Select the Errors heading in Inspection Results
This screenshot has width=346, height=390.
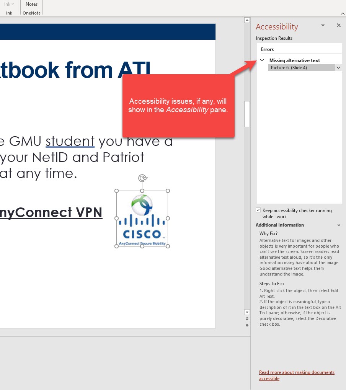(x=267, y=49)
